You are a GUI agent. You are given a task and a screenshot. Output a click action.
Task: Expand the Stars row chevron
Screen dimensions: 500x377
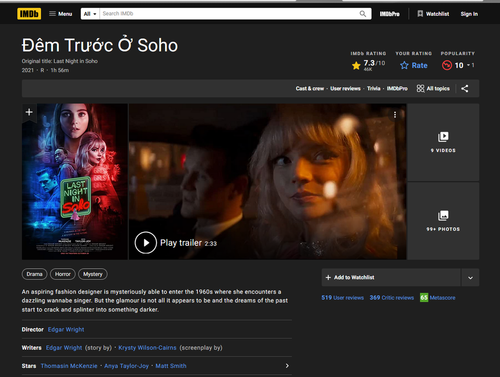[287, 366]
